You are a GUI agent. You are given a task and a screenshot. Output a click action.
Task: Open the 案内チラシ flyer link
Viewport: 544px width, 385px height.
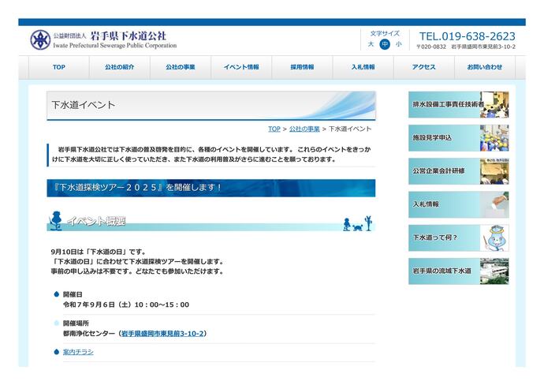tap(78, 352)
